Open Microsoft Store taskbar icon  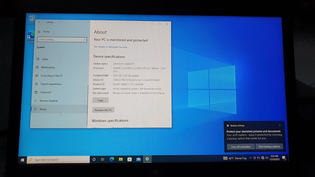click(x=130, y=159)
